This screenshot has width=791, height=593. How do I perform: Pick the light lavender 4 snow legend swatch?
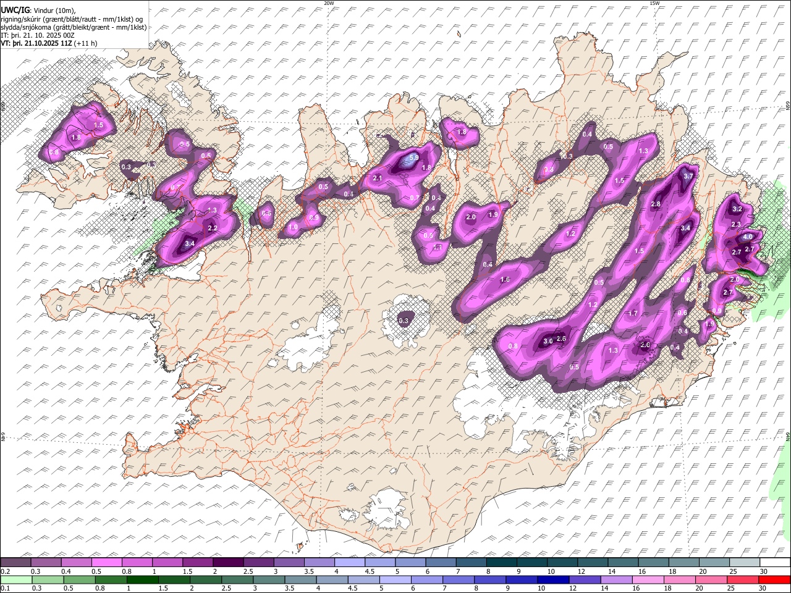350,563
